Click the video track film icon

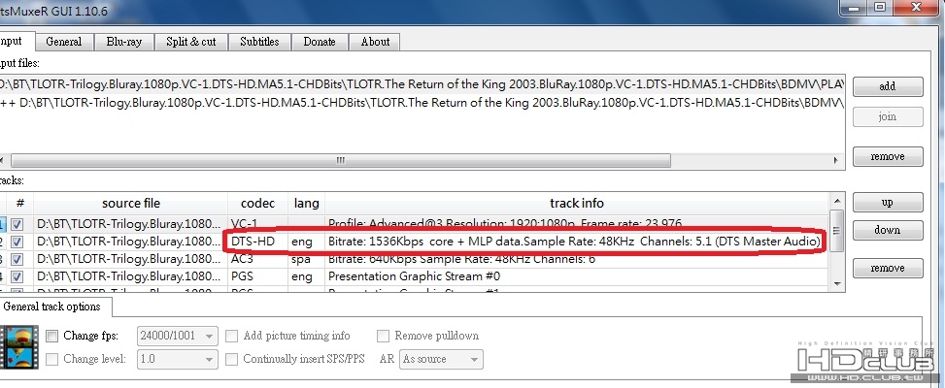click(x=18, y=347)
